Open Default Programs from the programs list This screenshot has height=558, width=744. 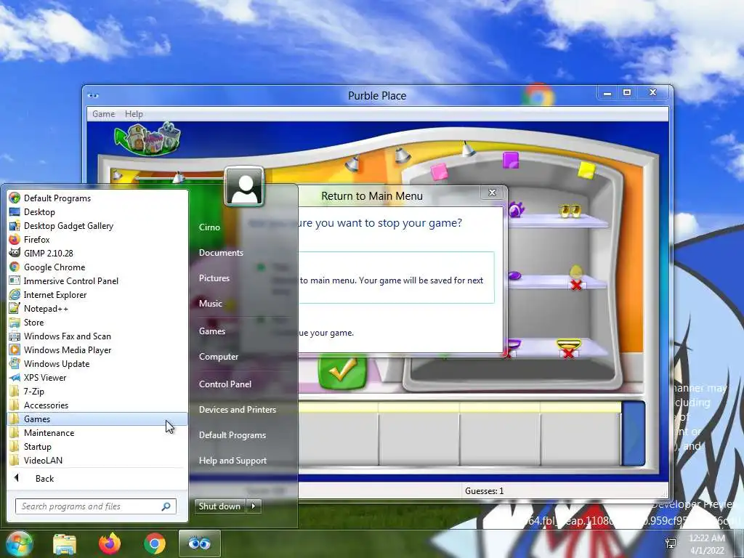pyautogui.click(x=97, y=198)
